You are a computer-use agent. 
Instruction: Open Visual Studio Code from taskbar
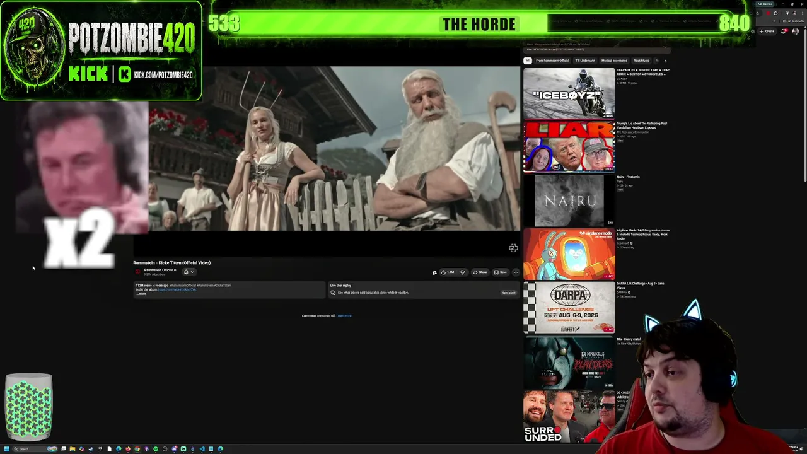tap(202, 449)
